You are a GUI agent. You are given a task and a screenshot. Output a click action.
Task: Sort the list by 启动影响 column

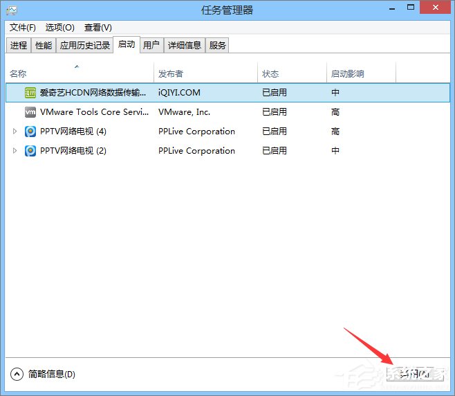347,73
